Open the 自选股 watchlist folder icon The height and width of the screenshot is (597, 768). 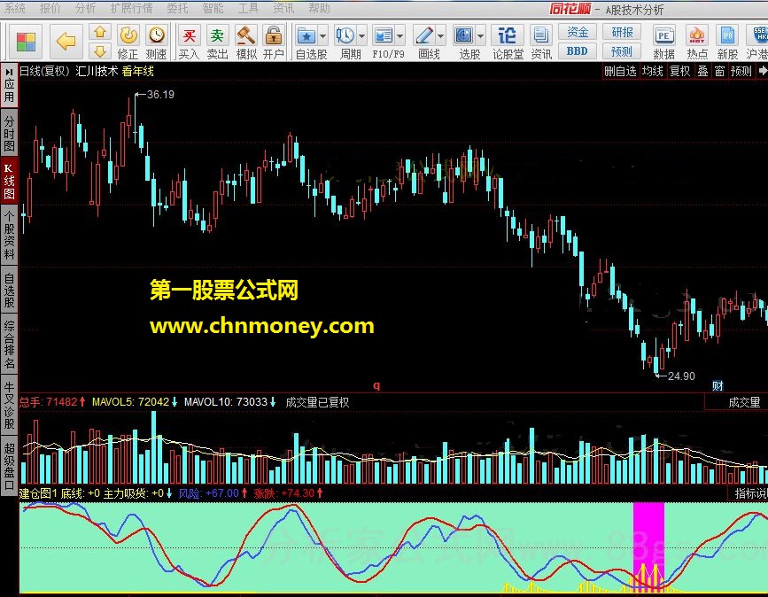point(306,36)
